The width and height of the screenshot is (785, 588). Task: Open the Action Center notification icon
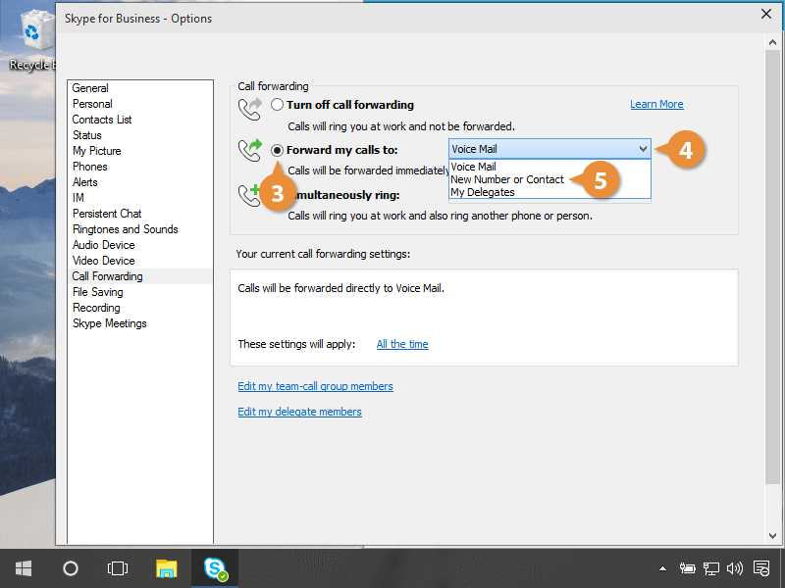760,567
